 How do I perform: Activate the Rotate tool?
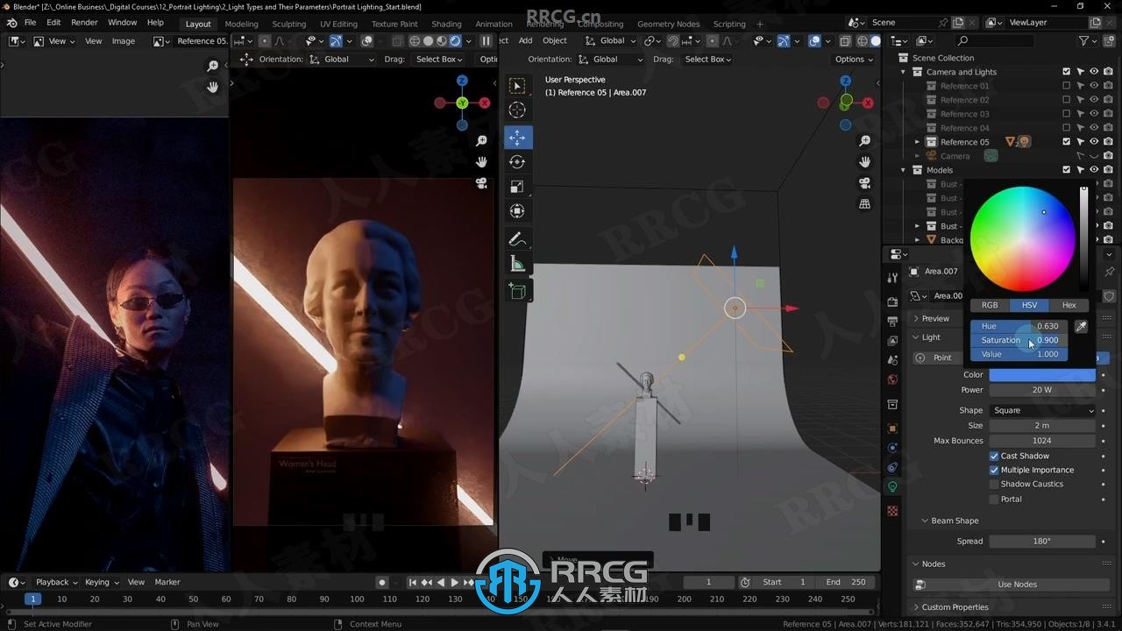click(517, 162)
